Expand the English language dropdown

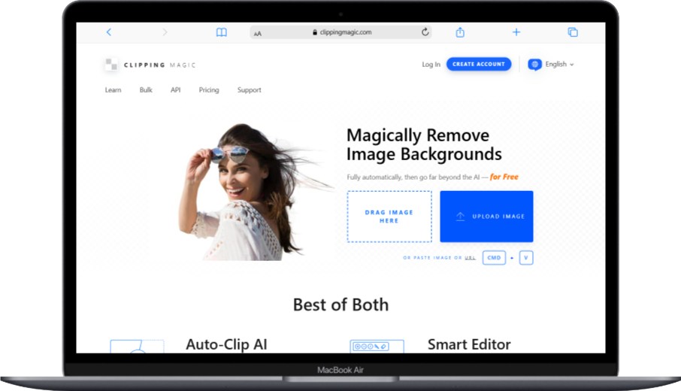pyautogui.click(x=559, y=65)
